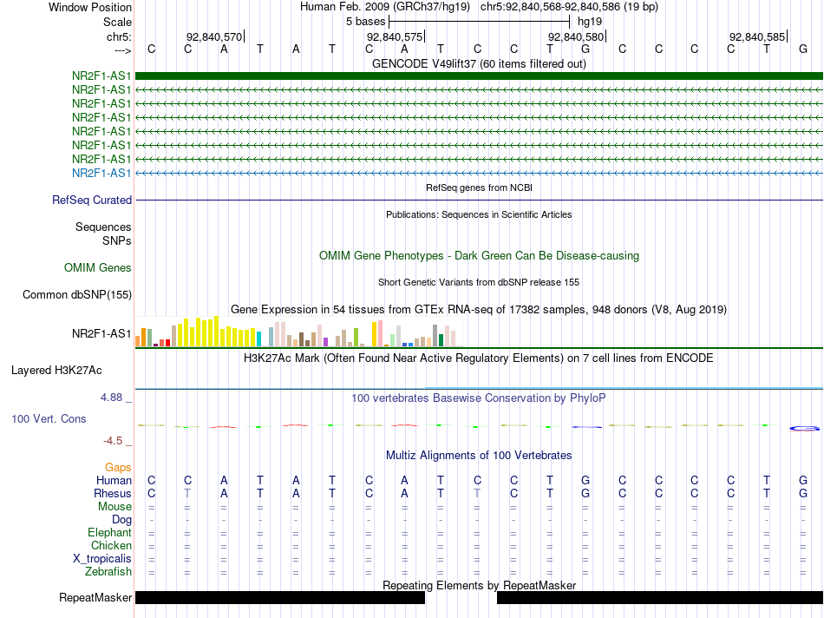The height and width of the screenshot is (618, 824).
Task: Open the RefSeq genes from NCBI title
Action: point(479,187)
